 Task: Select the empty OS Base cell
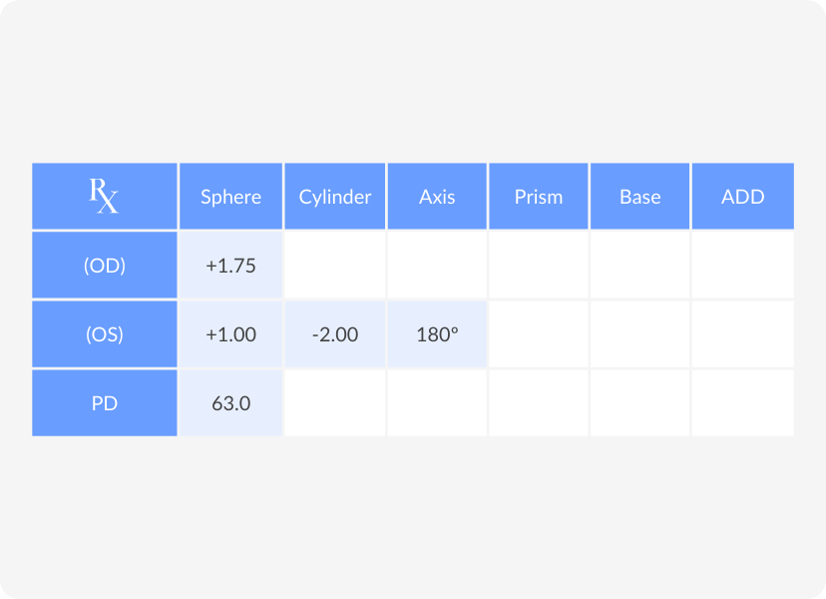pyautogui.click(x=640, y=333)
